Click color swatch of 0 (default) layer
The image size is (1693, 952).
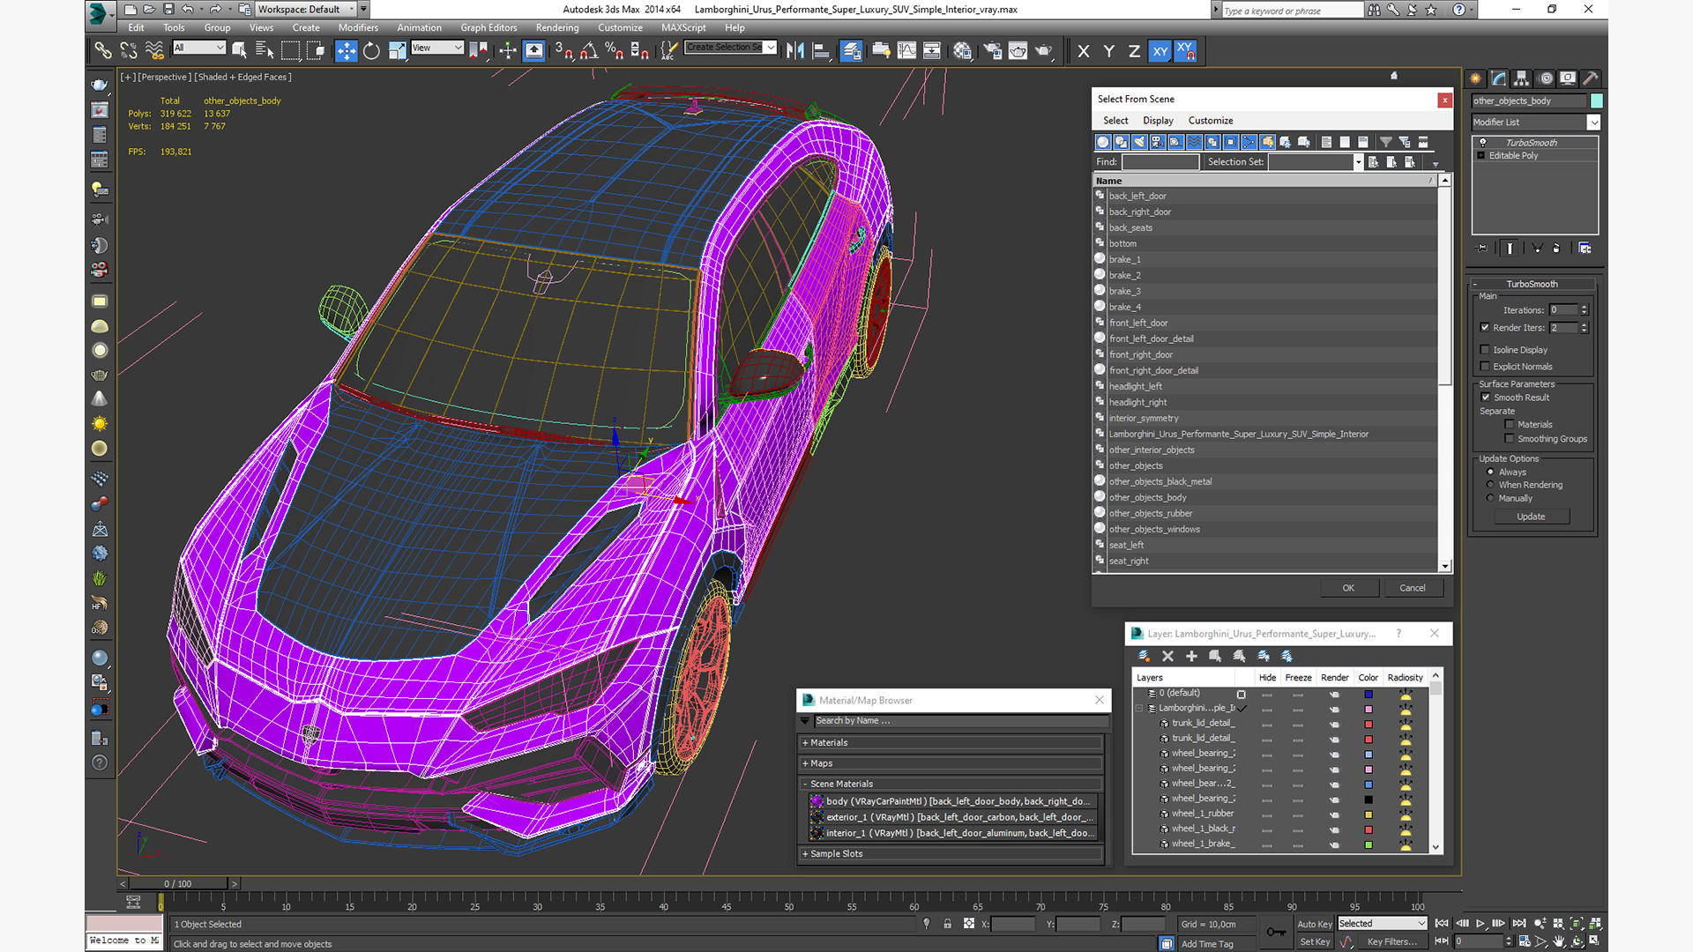coord(1369,695)
